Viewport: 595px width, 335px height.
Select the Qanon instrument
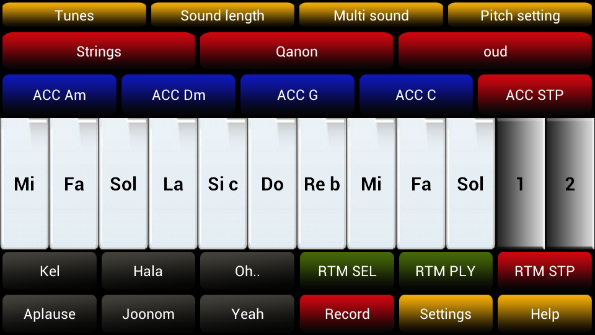297,51
